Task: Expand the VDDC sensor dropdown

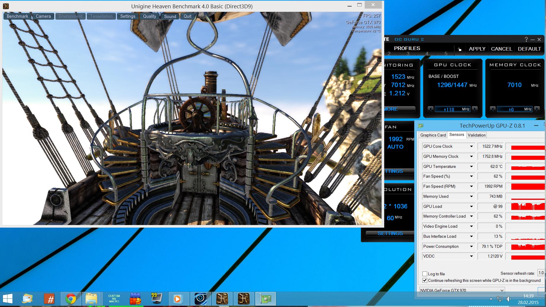Action: pos(471,256)
